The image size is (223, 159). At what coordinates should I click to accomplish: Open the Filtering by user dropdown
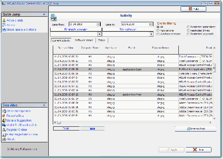pos(151,34)
